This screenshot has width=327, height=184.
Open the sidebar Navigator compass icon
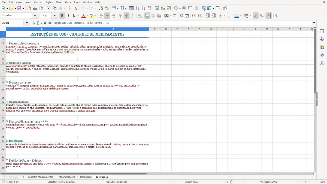(322, 55)
